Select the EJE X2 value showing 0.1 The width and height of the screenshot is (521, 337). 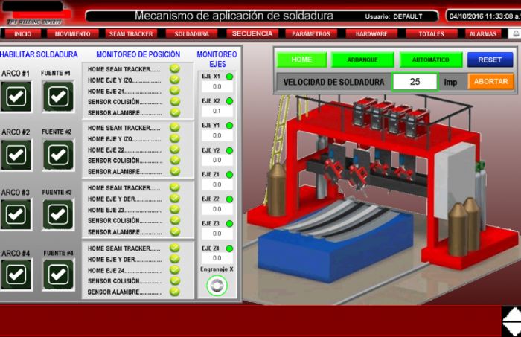pos(217,112)
